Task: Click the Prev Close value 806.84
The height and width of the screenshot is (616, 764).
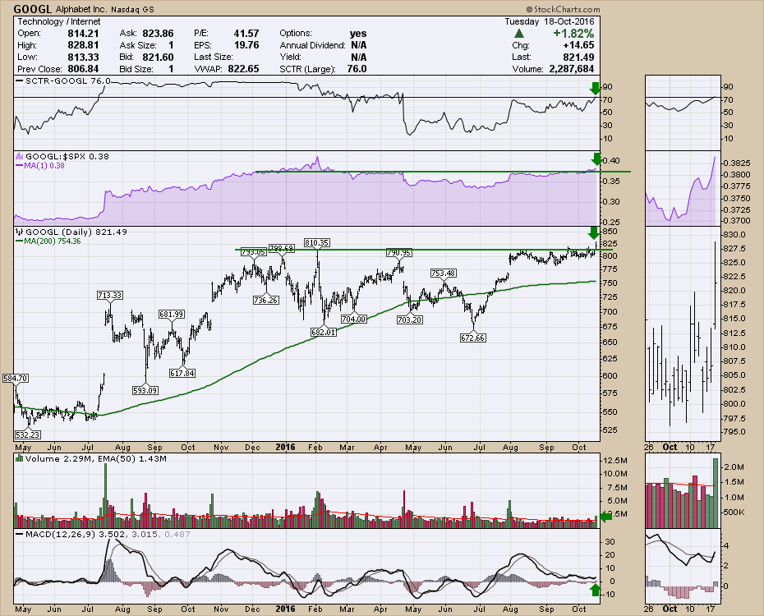Action: point(83,69)
